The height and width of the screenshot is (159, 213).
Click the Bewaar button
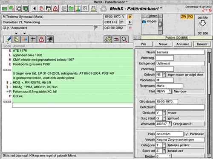[x=202, y=44]
